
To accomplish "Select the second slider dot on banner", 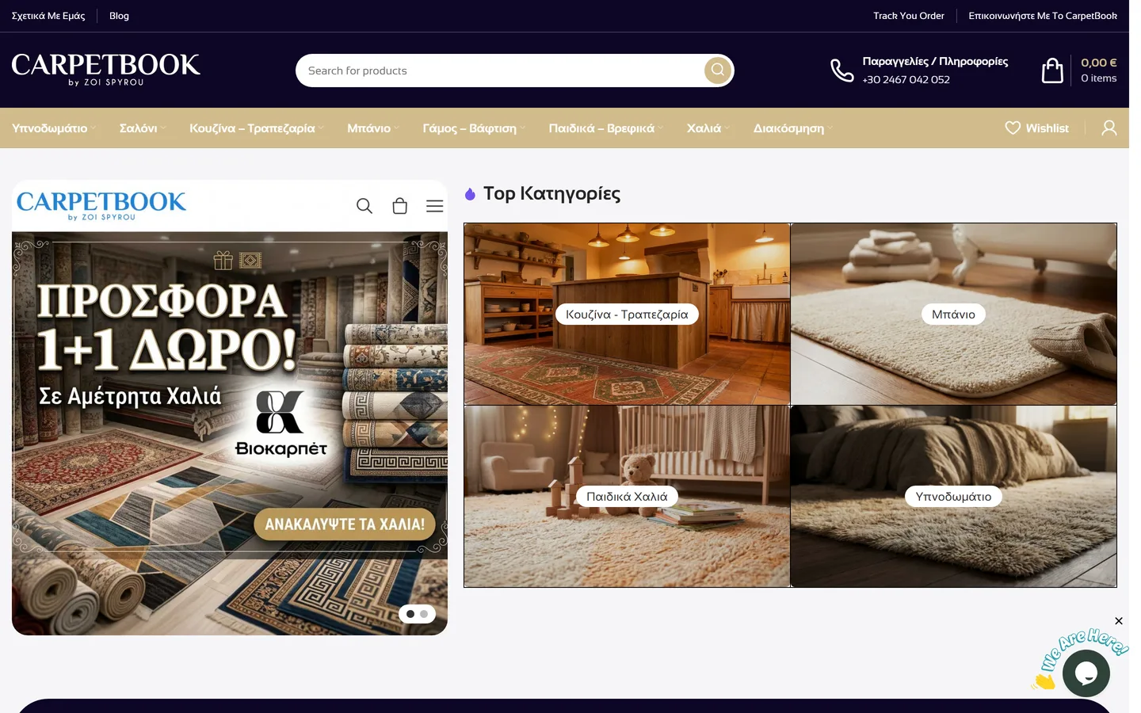I will point(424,614).
